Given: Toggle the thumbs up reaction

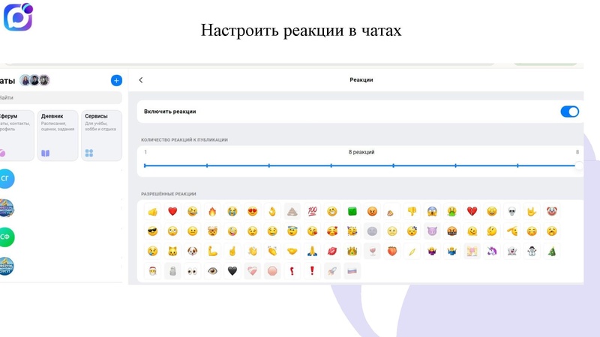Looking at the screenshot, I should click(x=153, y=211).
